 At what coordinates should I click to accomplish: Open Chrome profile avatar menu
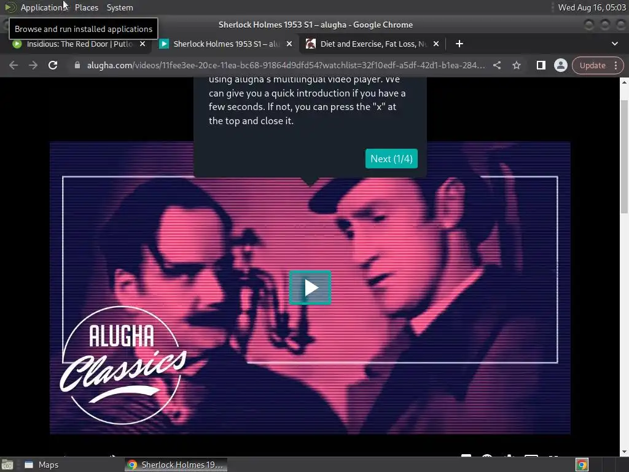pyautogui.click(x=560, y=65)
